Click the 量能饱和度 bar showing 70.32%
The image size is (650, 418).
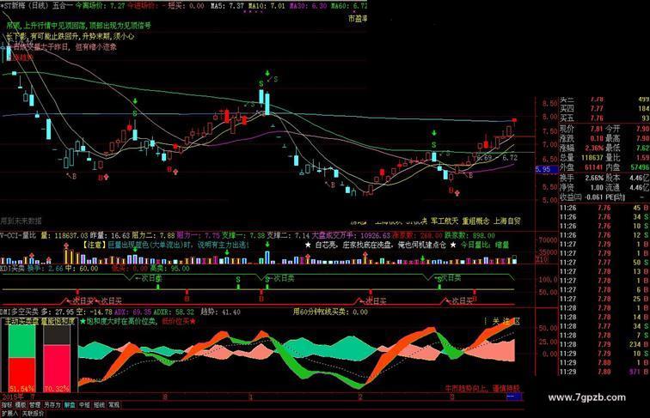[x=57, y=359]
